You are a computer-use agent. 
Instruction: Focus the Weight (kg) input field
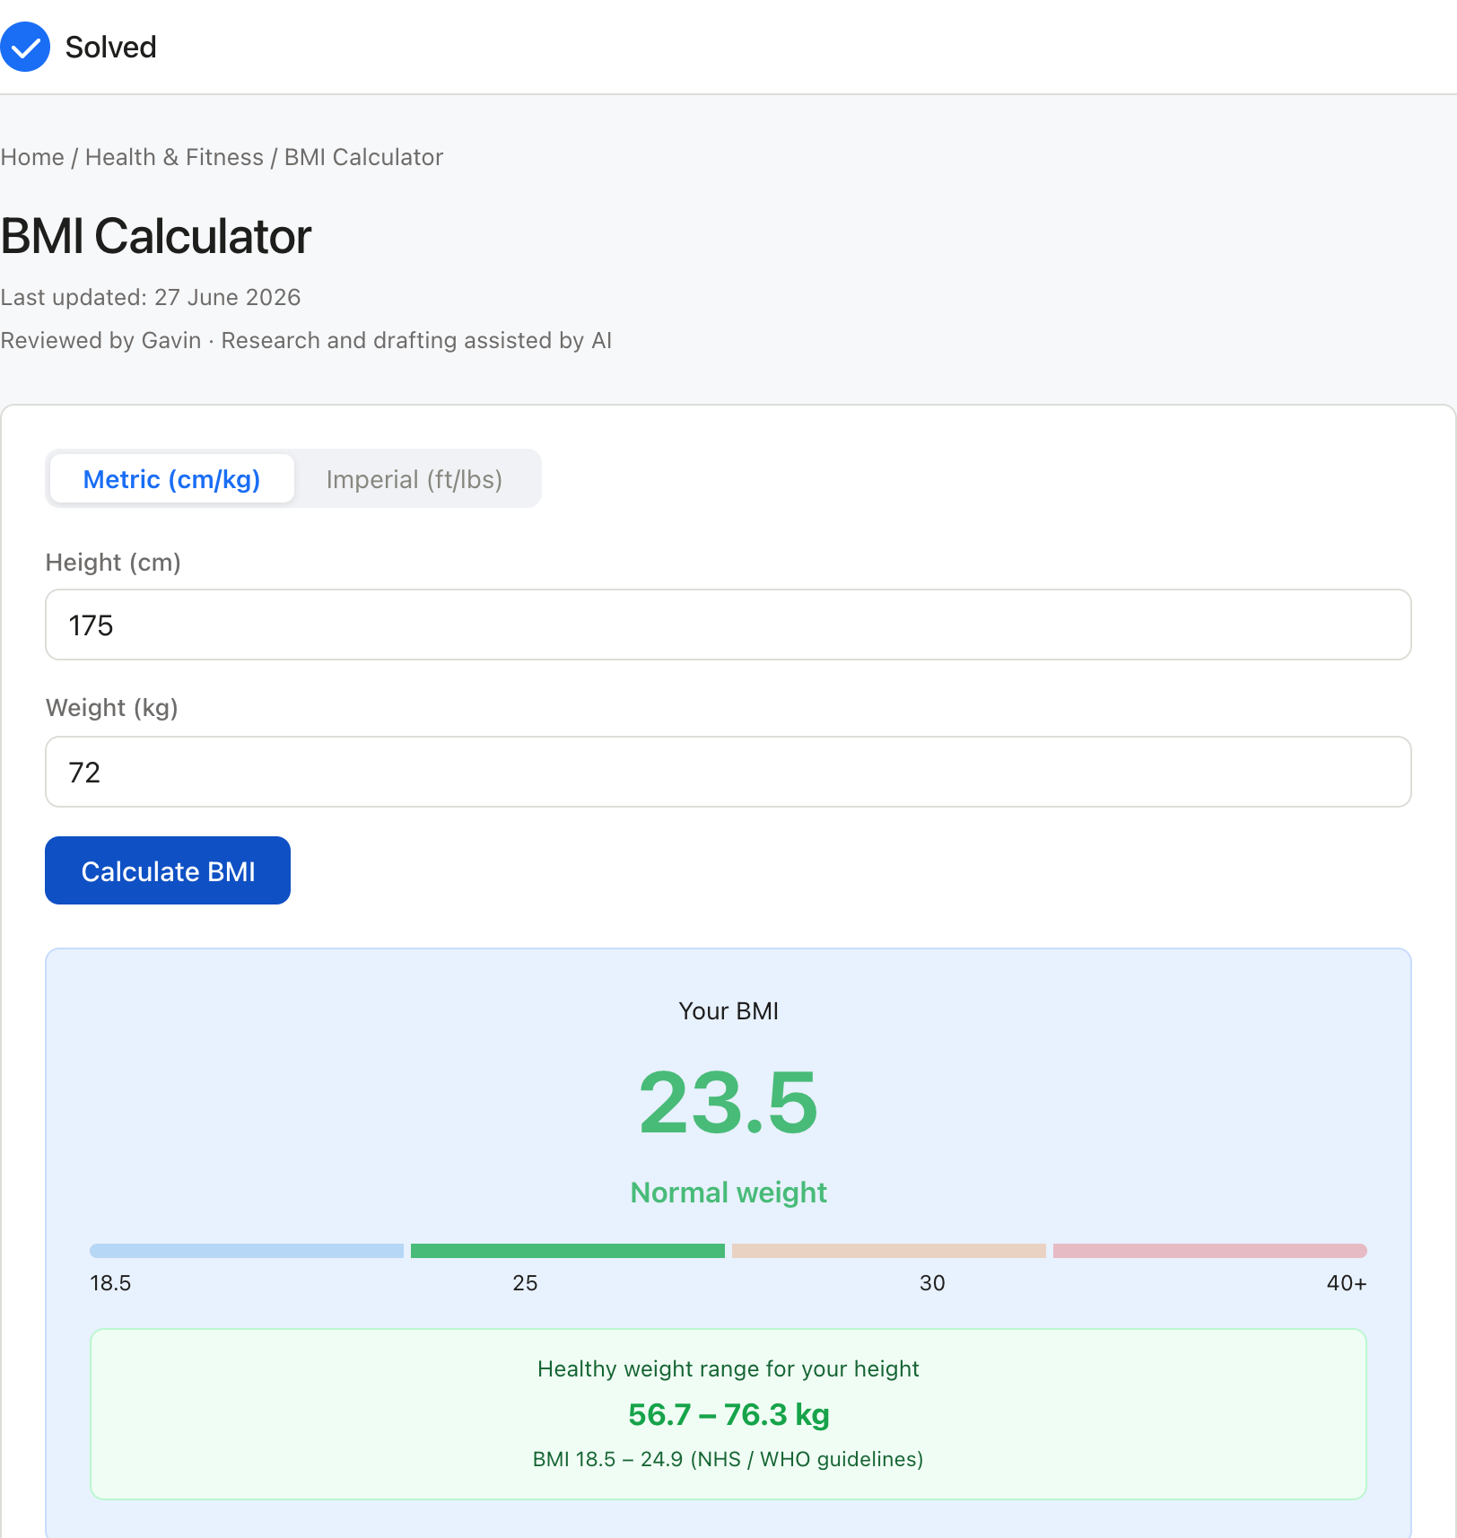point(728,772)
